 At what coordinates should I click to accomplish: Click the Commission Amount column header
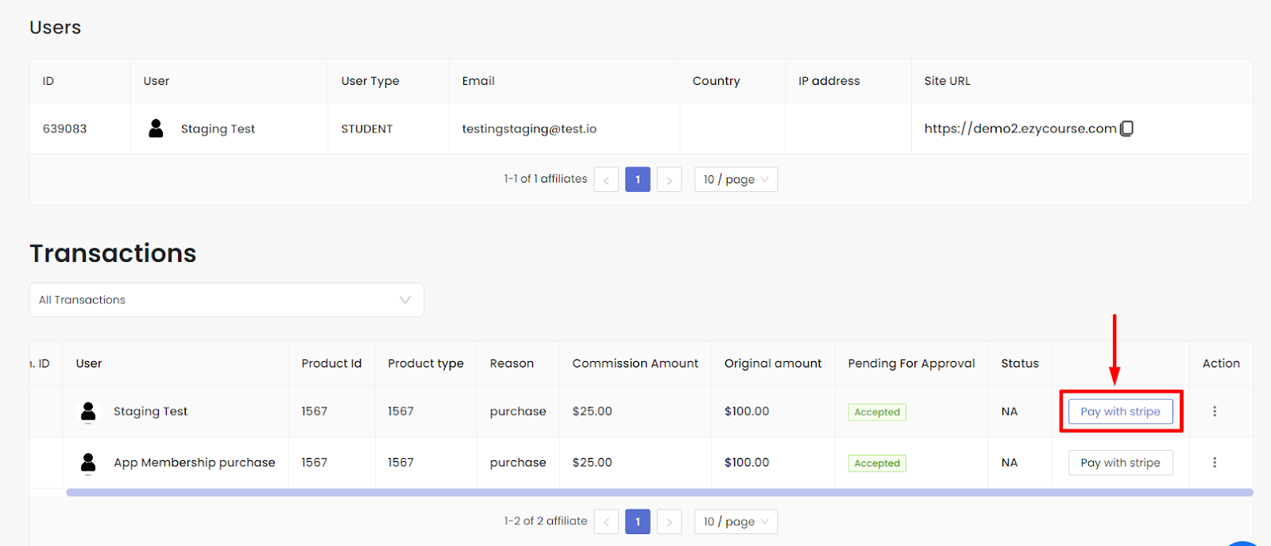(x=635, y=363)
